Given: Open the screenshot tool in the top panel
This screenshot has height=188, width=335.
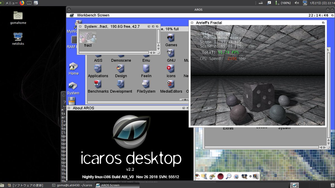Looking at the screenshot, I should [36, 3].
